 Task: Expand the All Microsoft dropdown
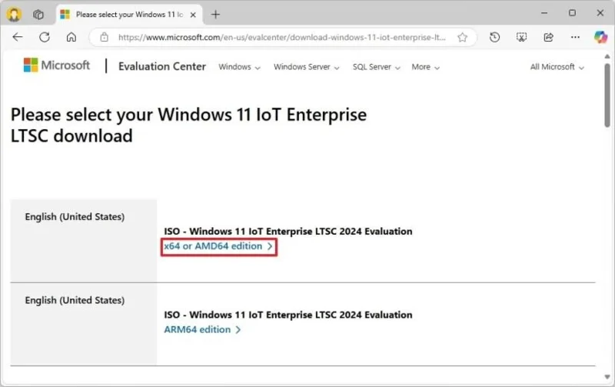click(557, 67)
